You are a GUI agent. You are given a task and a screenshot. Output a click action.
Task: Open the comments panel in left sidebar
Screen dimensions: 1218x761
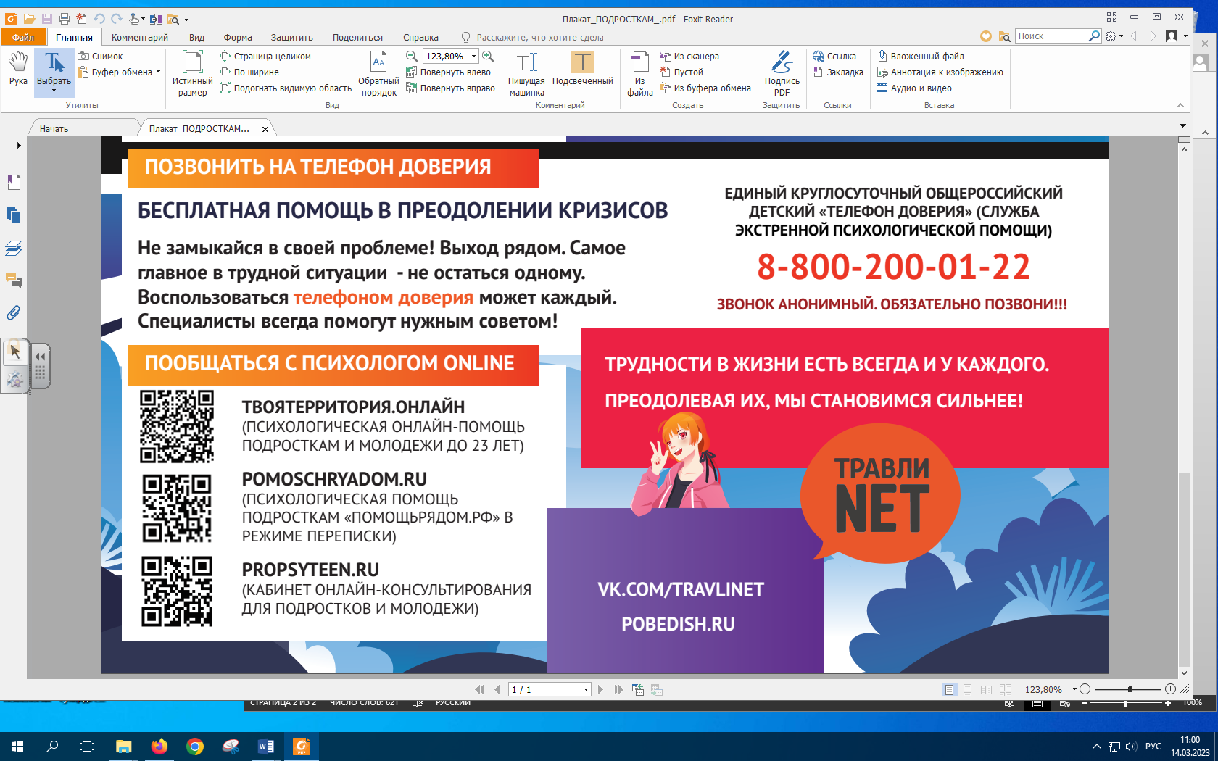[13, 280]
